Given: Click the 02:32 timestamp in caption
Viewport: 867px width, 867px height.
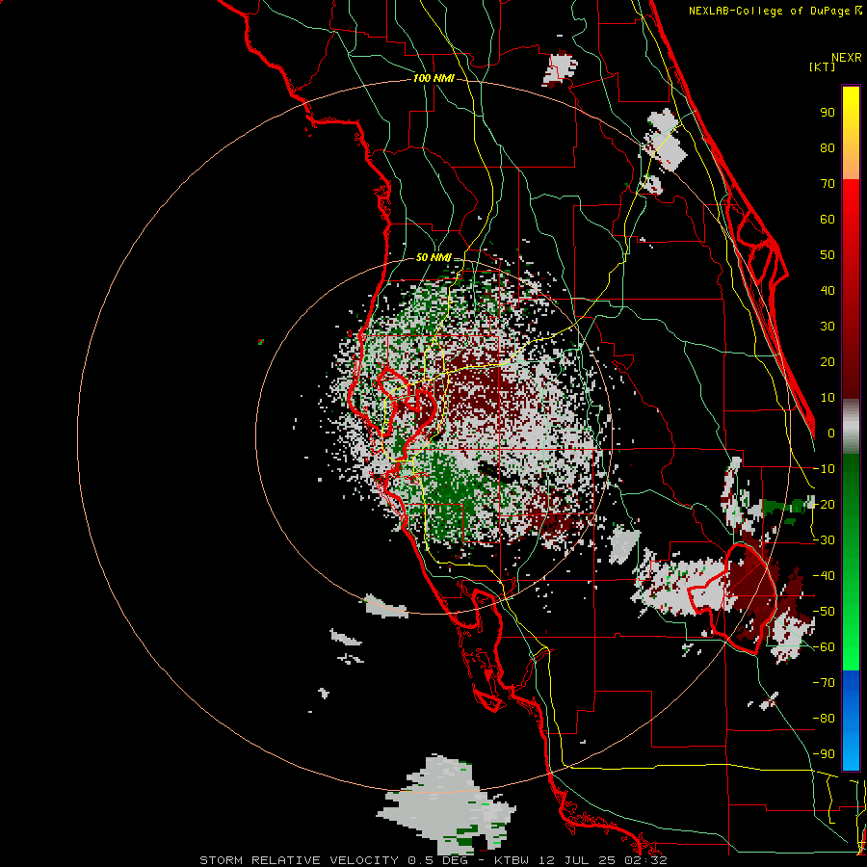Looking at the screenshot, I should (645, 860).
